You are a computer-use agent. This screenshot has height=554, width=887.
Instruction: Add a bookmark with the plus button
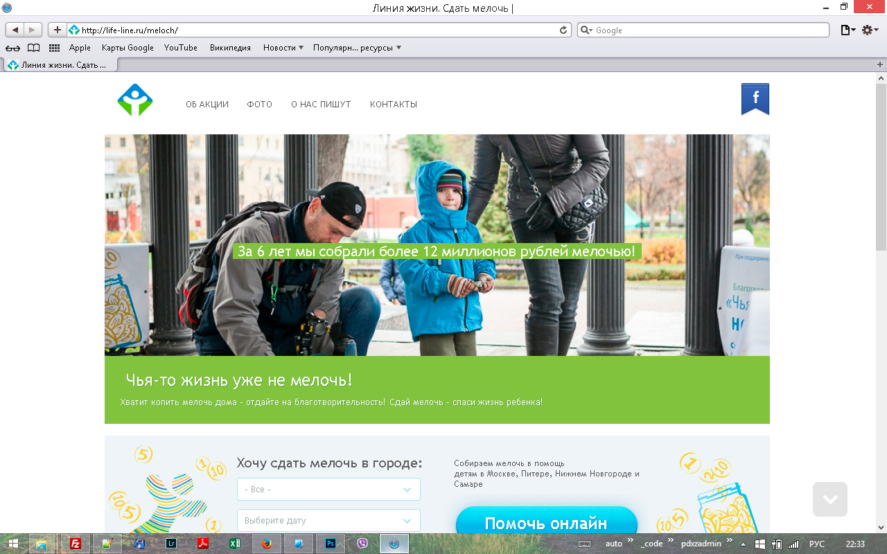tap(57, 30)
